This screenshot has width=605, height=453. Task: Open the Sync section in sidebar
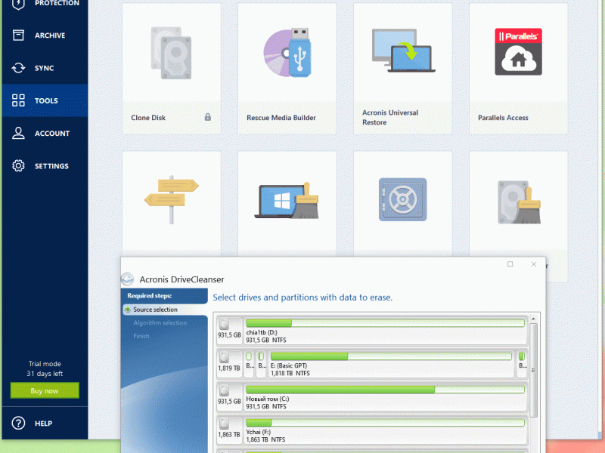click(x=45, y=68)
